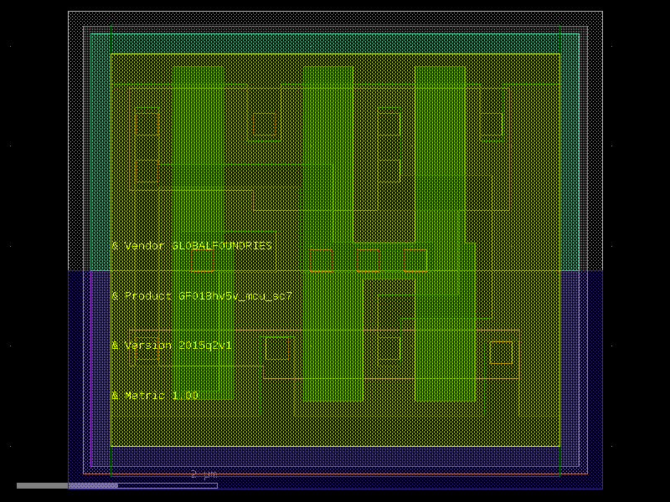Select the '& Product GF018hv5v_mcu_sc7' label
The image size is (670, 502).
pyautogui.click(x=202, y=296)
